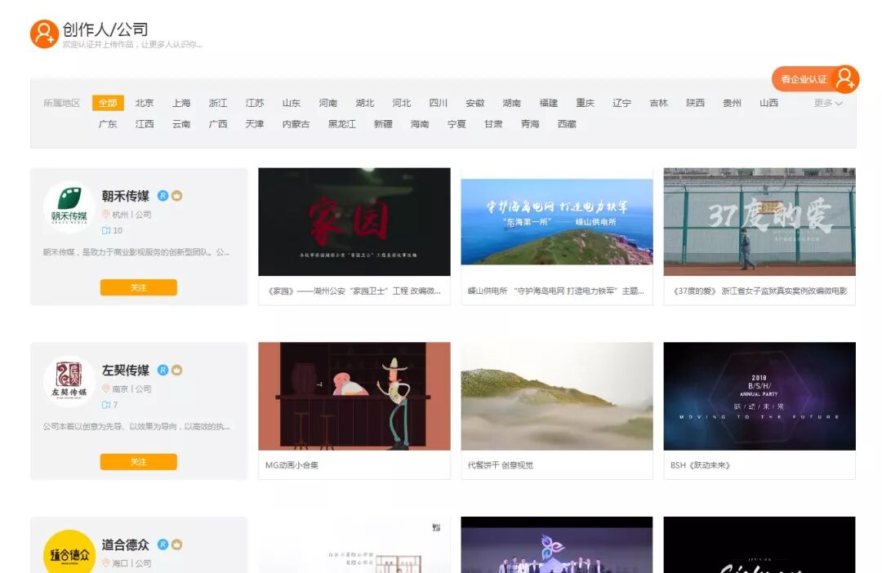Image resolution: width=882 pixels, height=573 pixels.
Task: Pick 青海 from second region row
Action: [x=530, y=124]
